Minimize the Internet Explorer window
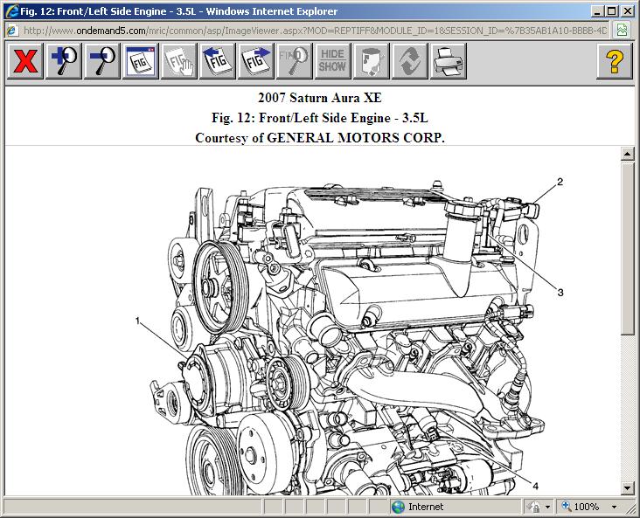This screenshot has width=640, height=518. (x=597, y=11)
